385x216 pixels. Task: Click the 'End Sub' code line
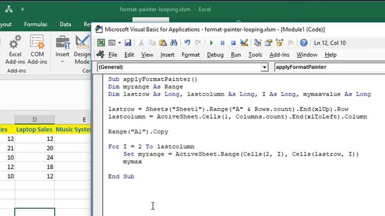click(122, 176)
